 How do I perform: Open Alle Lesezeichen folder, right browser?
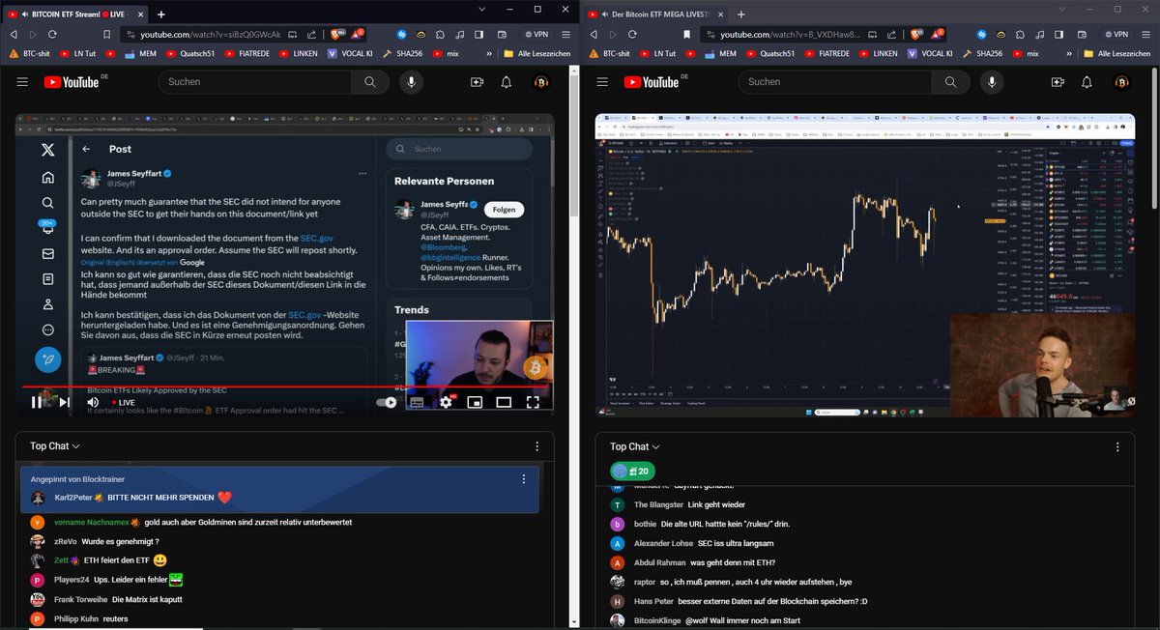click(1117, 54)
